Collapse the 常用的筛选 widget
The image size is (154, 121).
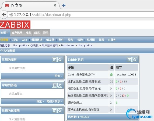click(60, 85)
